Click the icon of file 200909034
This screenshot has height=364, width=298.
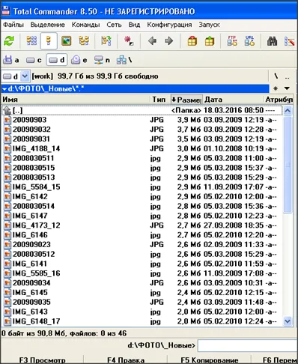tap(7, 283)
